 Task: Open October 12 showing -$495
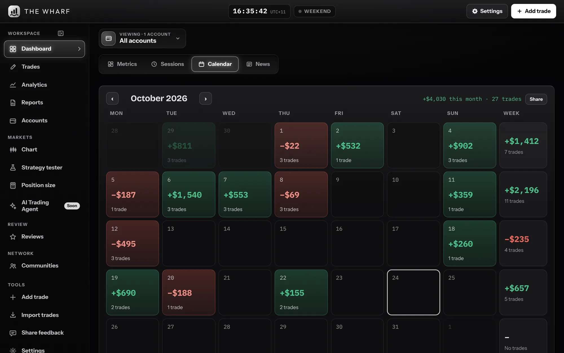(x=133, y=243)
